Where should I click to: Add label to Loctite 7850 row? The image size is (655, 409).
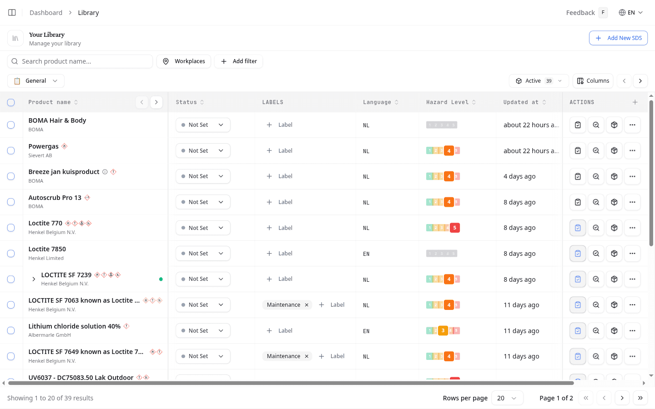click(x=280, y=254)
